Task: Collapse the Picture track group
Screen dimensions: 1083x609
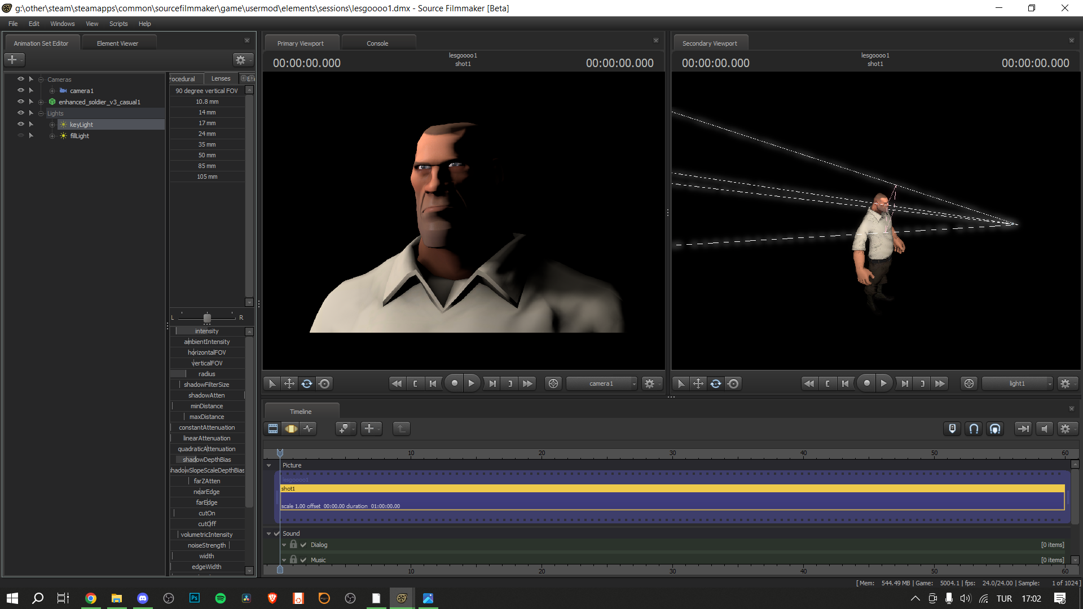Action: pos(269,466)
